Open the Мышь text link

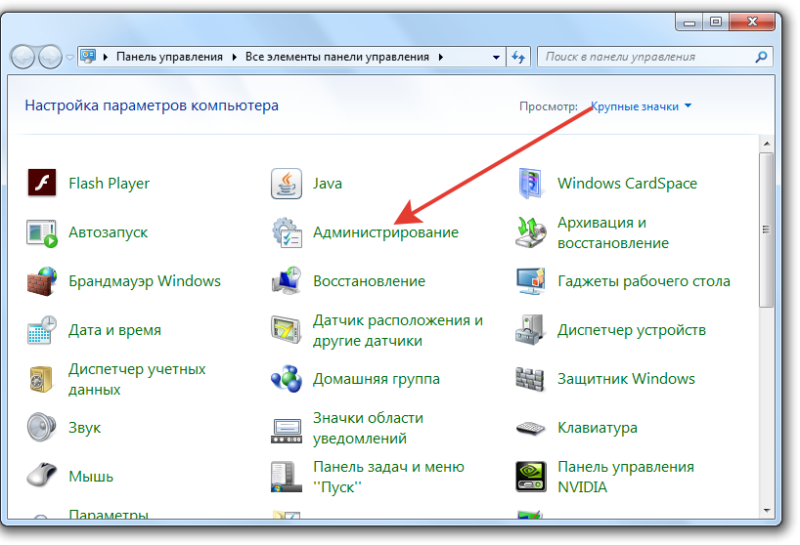[91, 477]
